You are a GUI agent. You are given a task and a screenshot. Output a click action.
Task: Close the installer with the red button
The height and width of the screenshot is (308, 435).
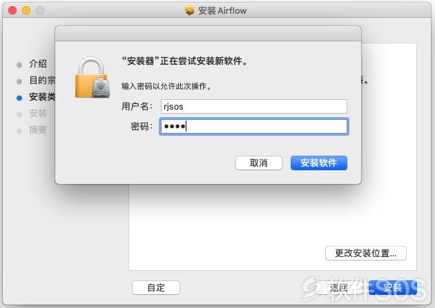click(12, 10)
